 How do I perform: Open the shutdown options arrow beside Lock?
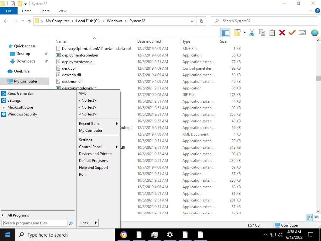point(96,223)
